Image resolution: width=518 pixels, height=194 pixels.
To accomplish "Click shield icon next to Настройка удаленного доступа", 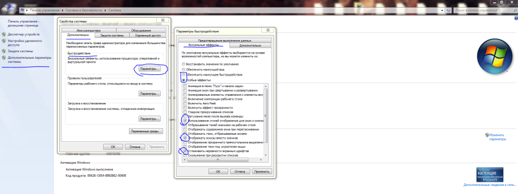I will click(x=4, y=41).
